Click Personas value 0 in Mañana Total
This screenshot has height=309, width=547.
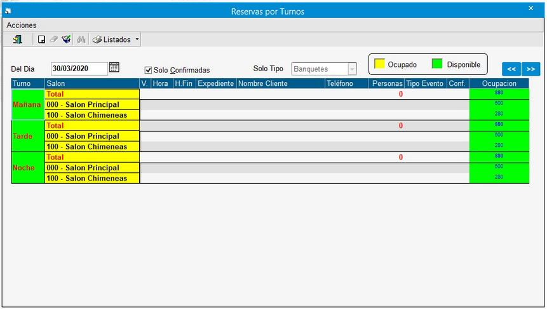tap(400, 94)
